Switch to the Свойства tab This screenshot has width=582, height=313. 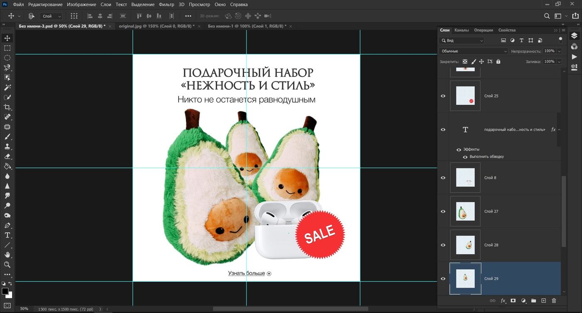point(507,30)
